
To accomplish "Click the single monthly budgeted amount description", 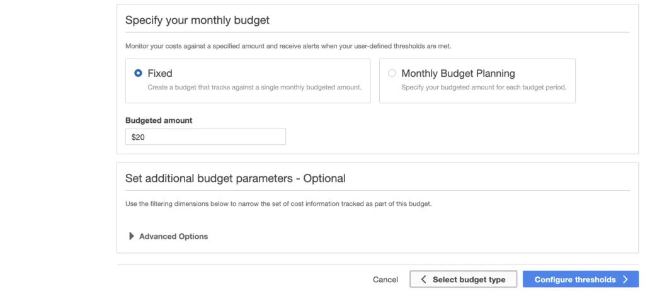I will (x=254, y=88).
